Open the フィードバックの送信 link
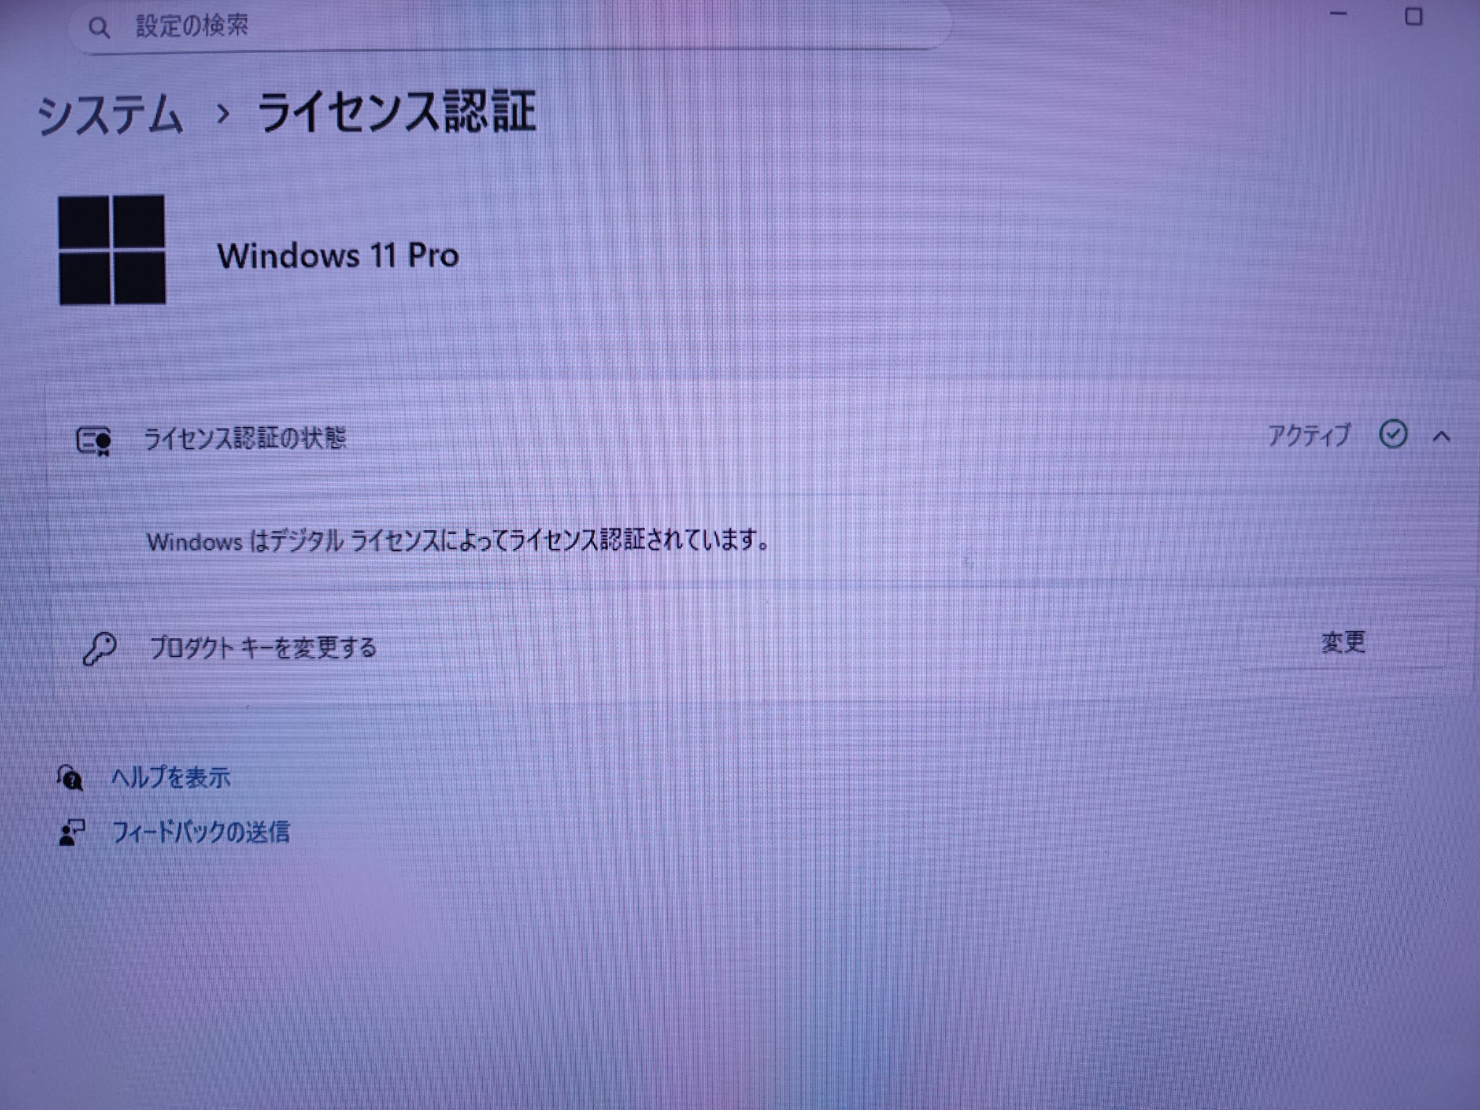 tap(201, 832)
